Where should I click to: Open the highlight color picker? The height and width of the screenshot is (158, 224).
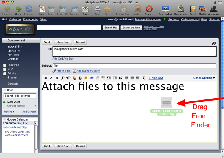(x=80, y=78)
